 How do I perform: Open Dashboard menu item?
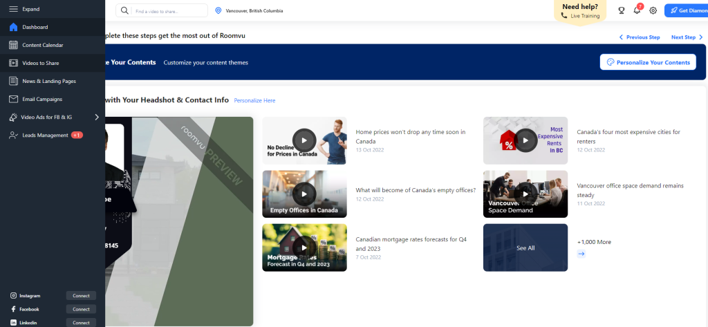(35, 27)
